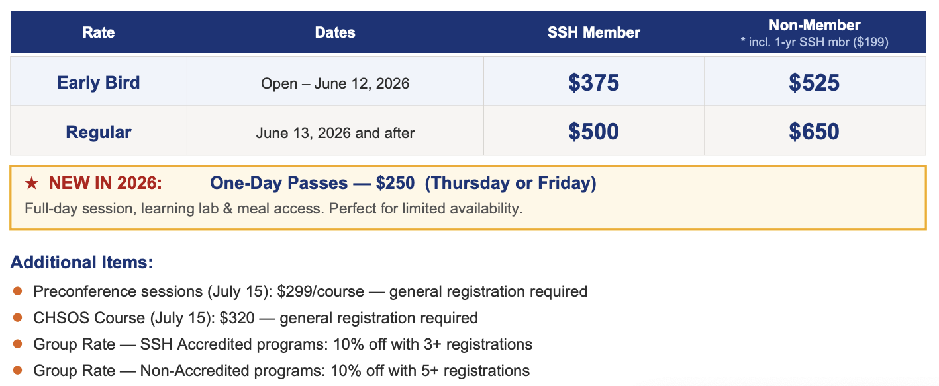
Task: Click the NEW IN 2026 label
Action: point(105,183)
